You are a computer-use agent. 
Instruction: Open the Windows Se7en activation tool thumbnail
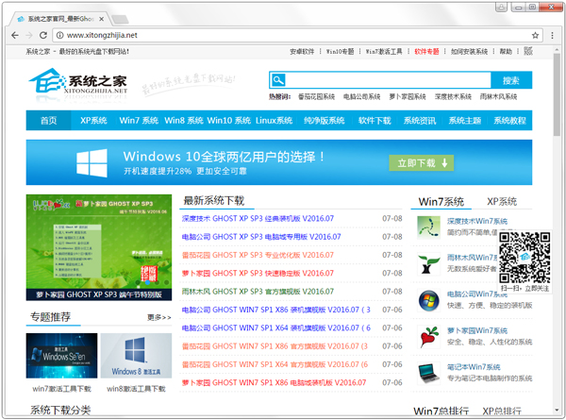61,356
